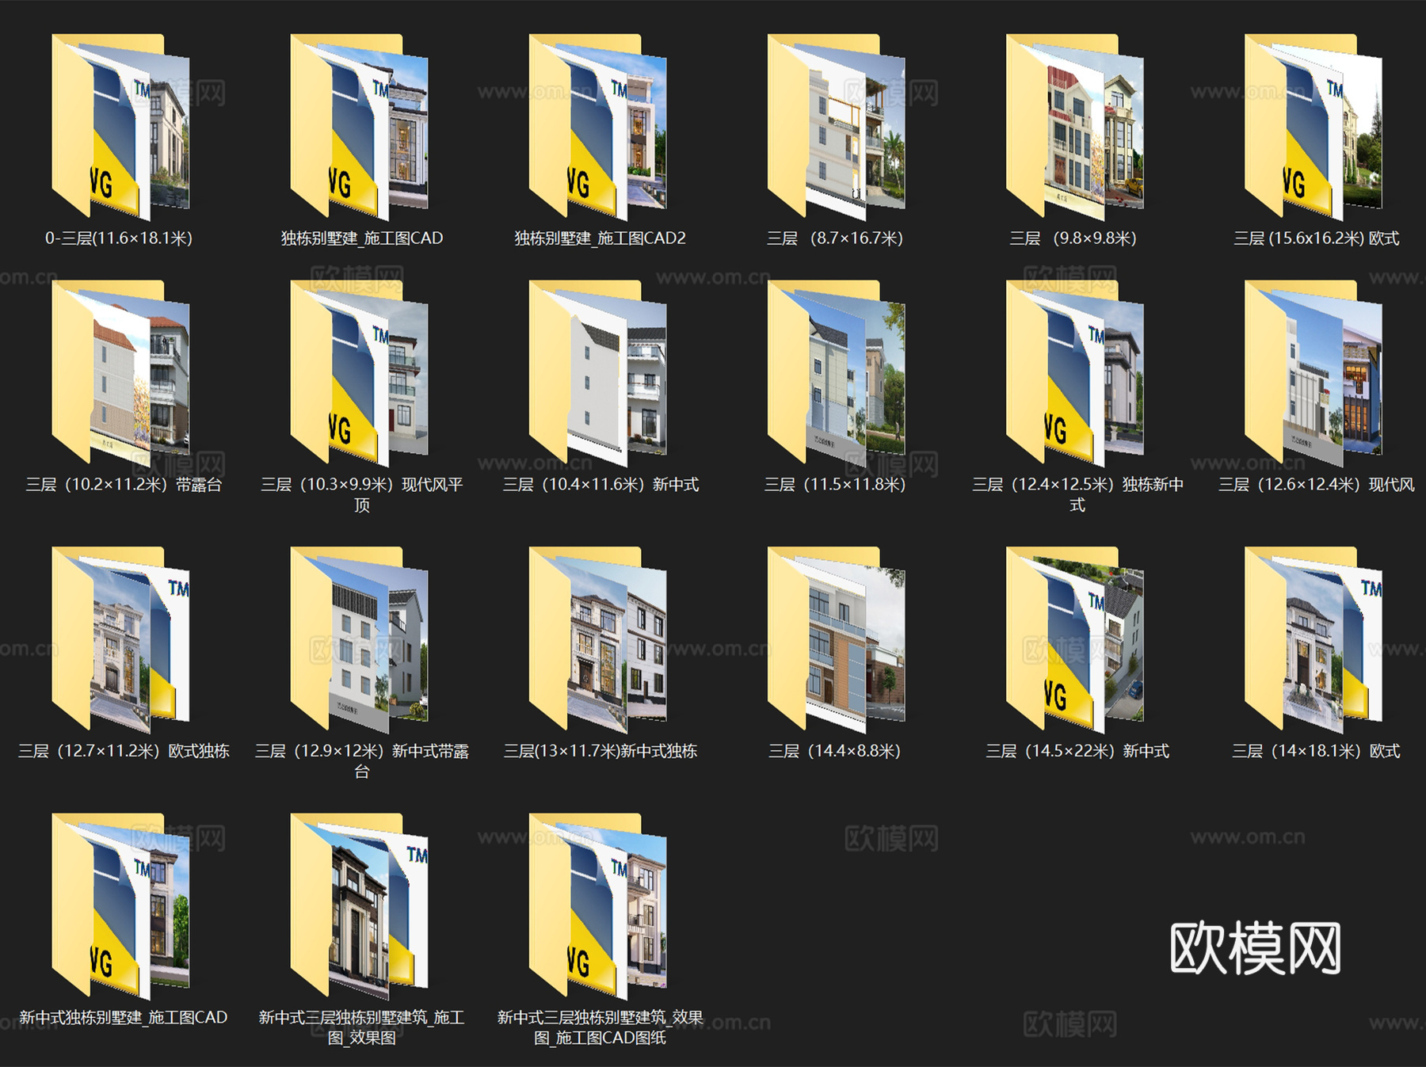This screenshot has height=1067, width=1426.
Task: Click the label 三层 (10.4×11.6米) 新中式
Action: click(601, 485)
